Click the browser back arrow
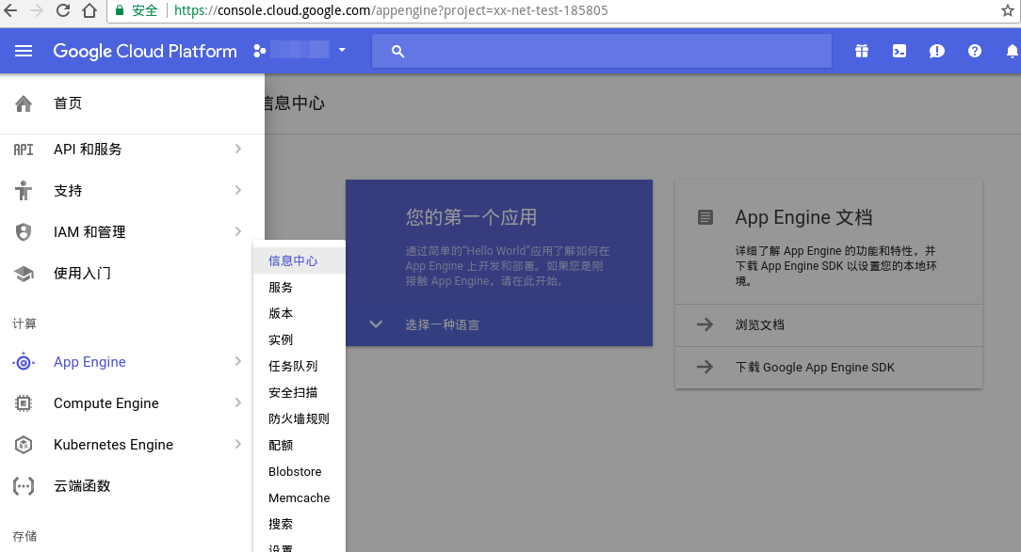 click(11, 10)
